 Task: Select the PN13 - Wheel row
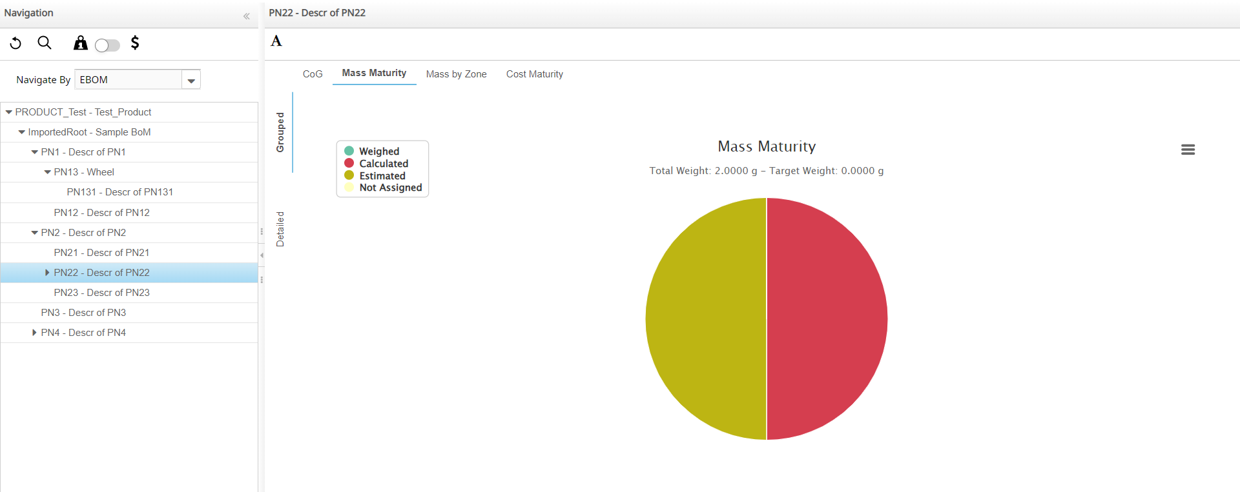tap(129, 172)
